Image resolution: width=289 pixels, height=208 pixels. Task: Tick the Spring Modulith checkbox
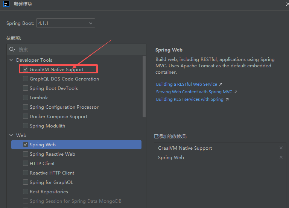click(x=26, y=126)
